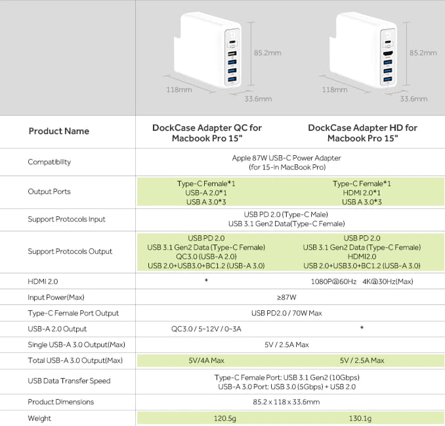
Task: Select the DockCase Adapter QC product title
Action: [207, 133]
